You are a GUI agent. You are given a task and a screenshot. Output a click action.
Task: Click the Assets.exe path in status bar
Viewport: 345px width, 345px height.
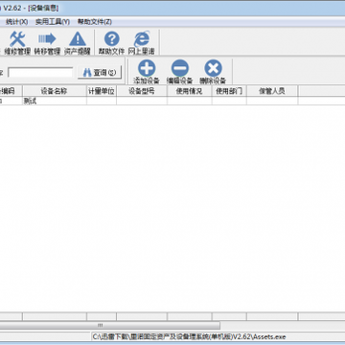click(x=189, y=336)
